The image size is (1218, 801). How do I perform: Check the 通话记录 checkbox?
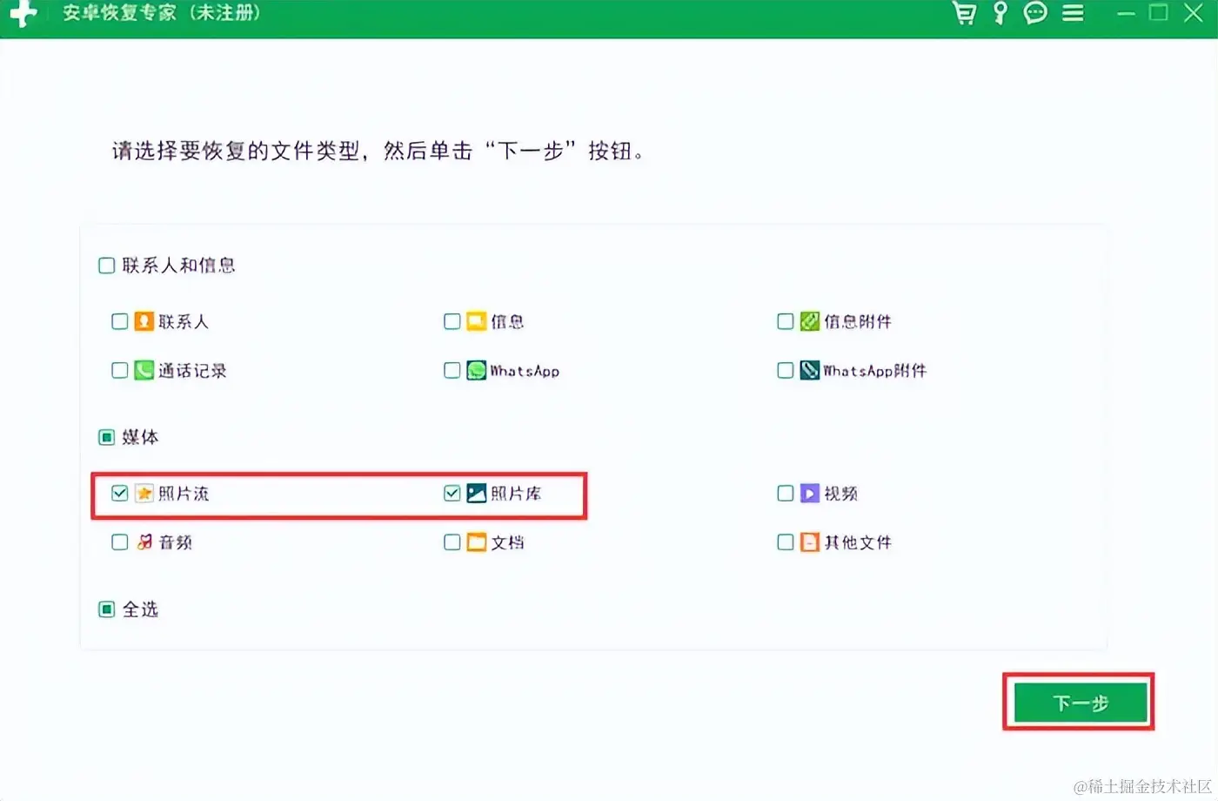(120, 370)
